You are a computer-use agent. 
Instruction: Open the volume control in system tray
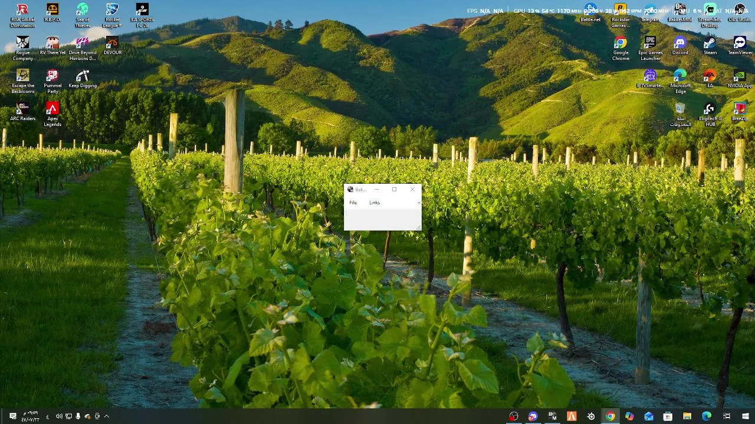point(59,416)
